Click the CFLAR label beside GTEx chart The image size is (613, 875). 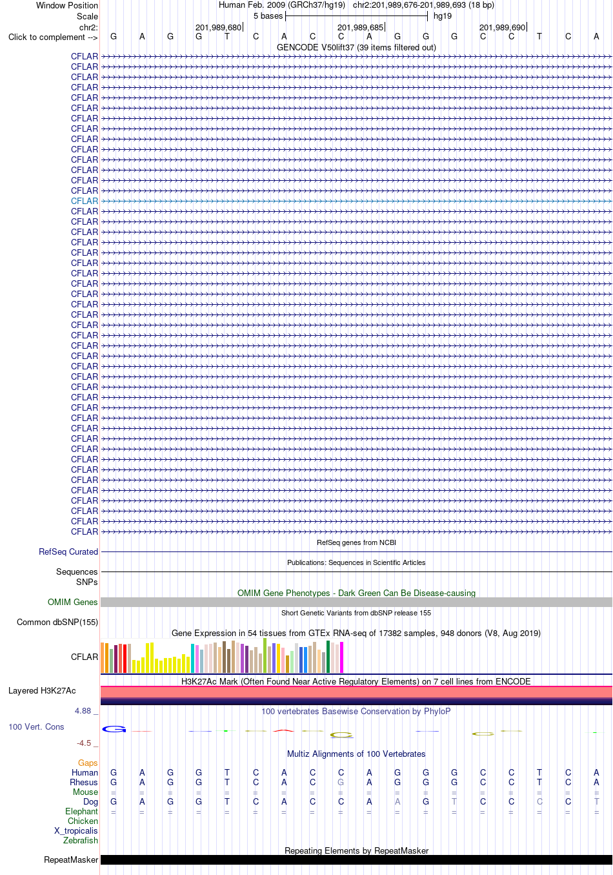click(x=85, y=657)
